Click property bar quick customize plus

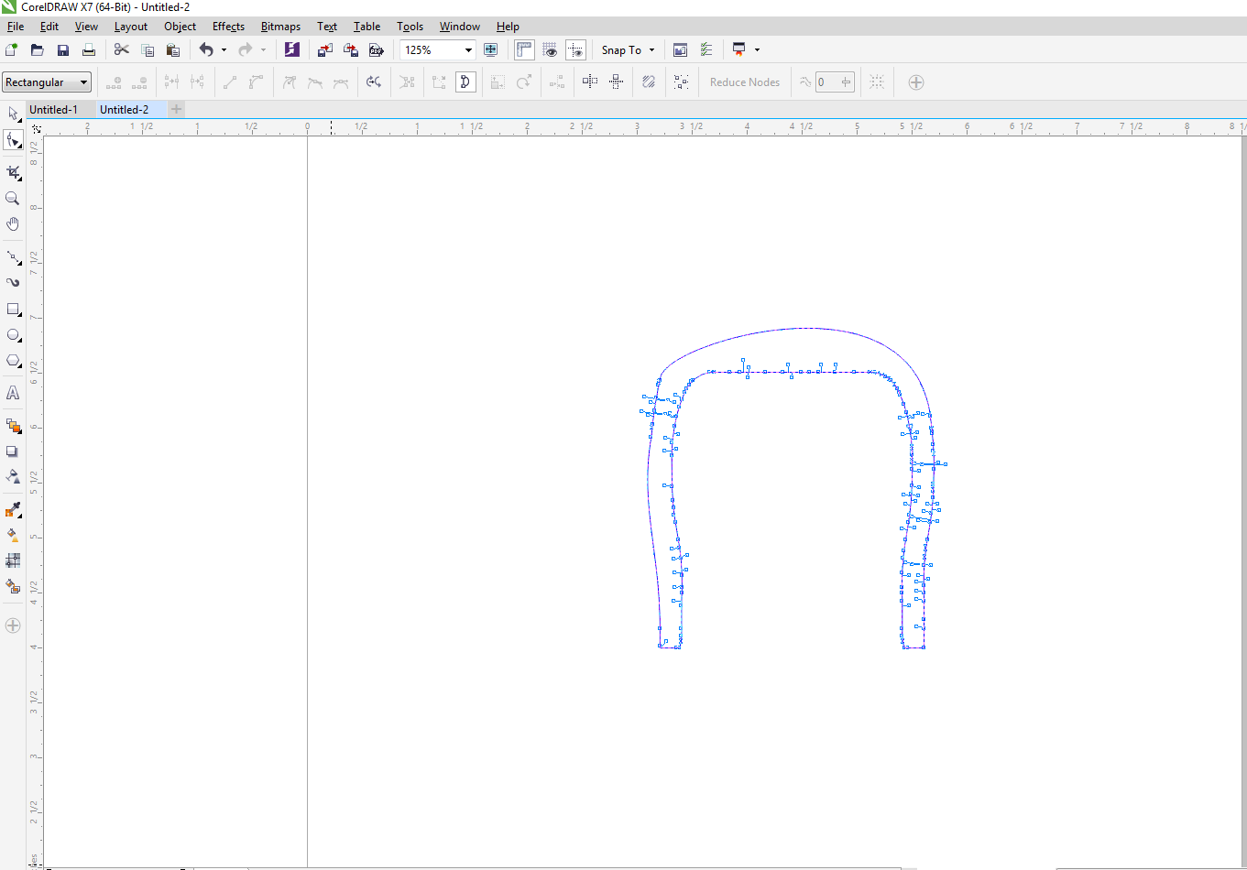click(915, 82)
